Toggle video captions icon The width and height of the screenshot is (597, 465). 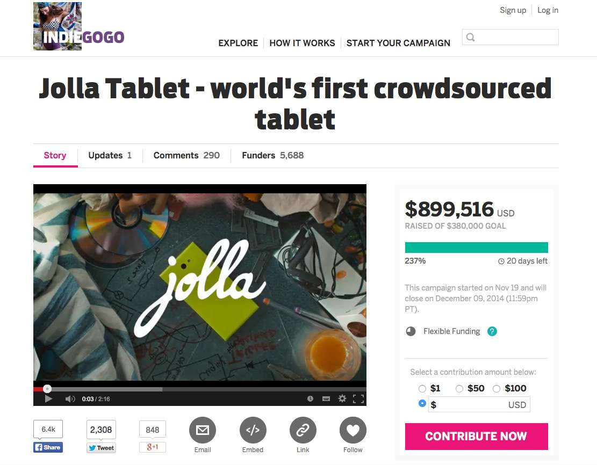point(326,399)
